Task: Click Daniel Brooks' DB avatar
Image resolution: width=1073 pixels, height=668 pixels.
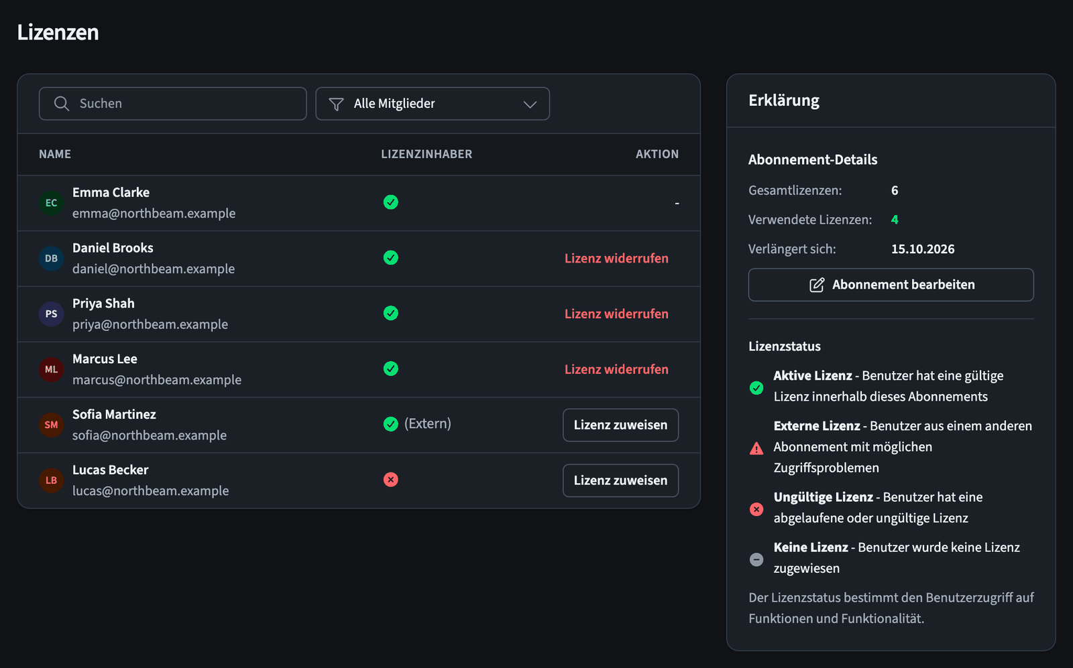Action: click(x=52, y=259)
